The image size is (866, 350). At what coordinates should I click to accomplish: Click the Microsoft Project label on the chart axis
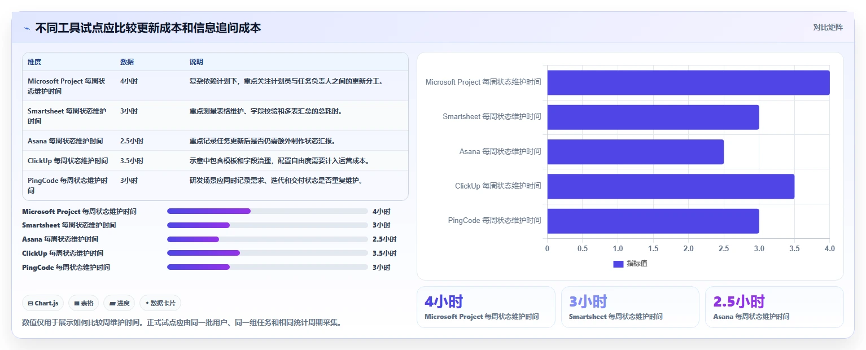pyautogui.click(x=483, y=82)
